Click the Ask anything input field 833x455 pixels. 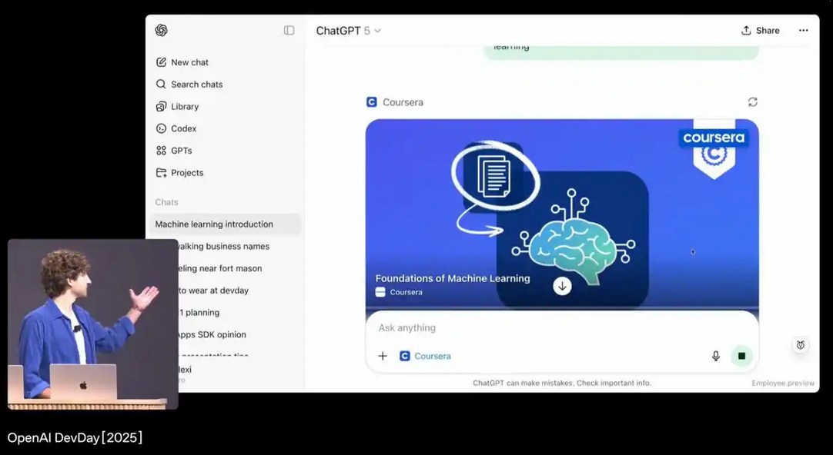tap(539, 328)
